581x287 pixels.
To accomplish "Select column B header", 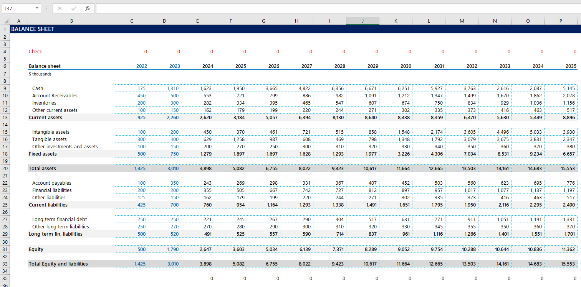I will coord(71,21).
